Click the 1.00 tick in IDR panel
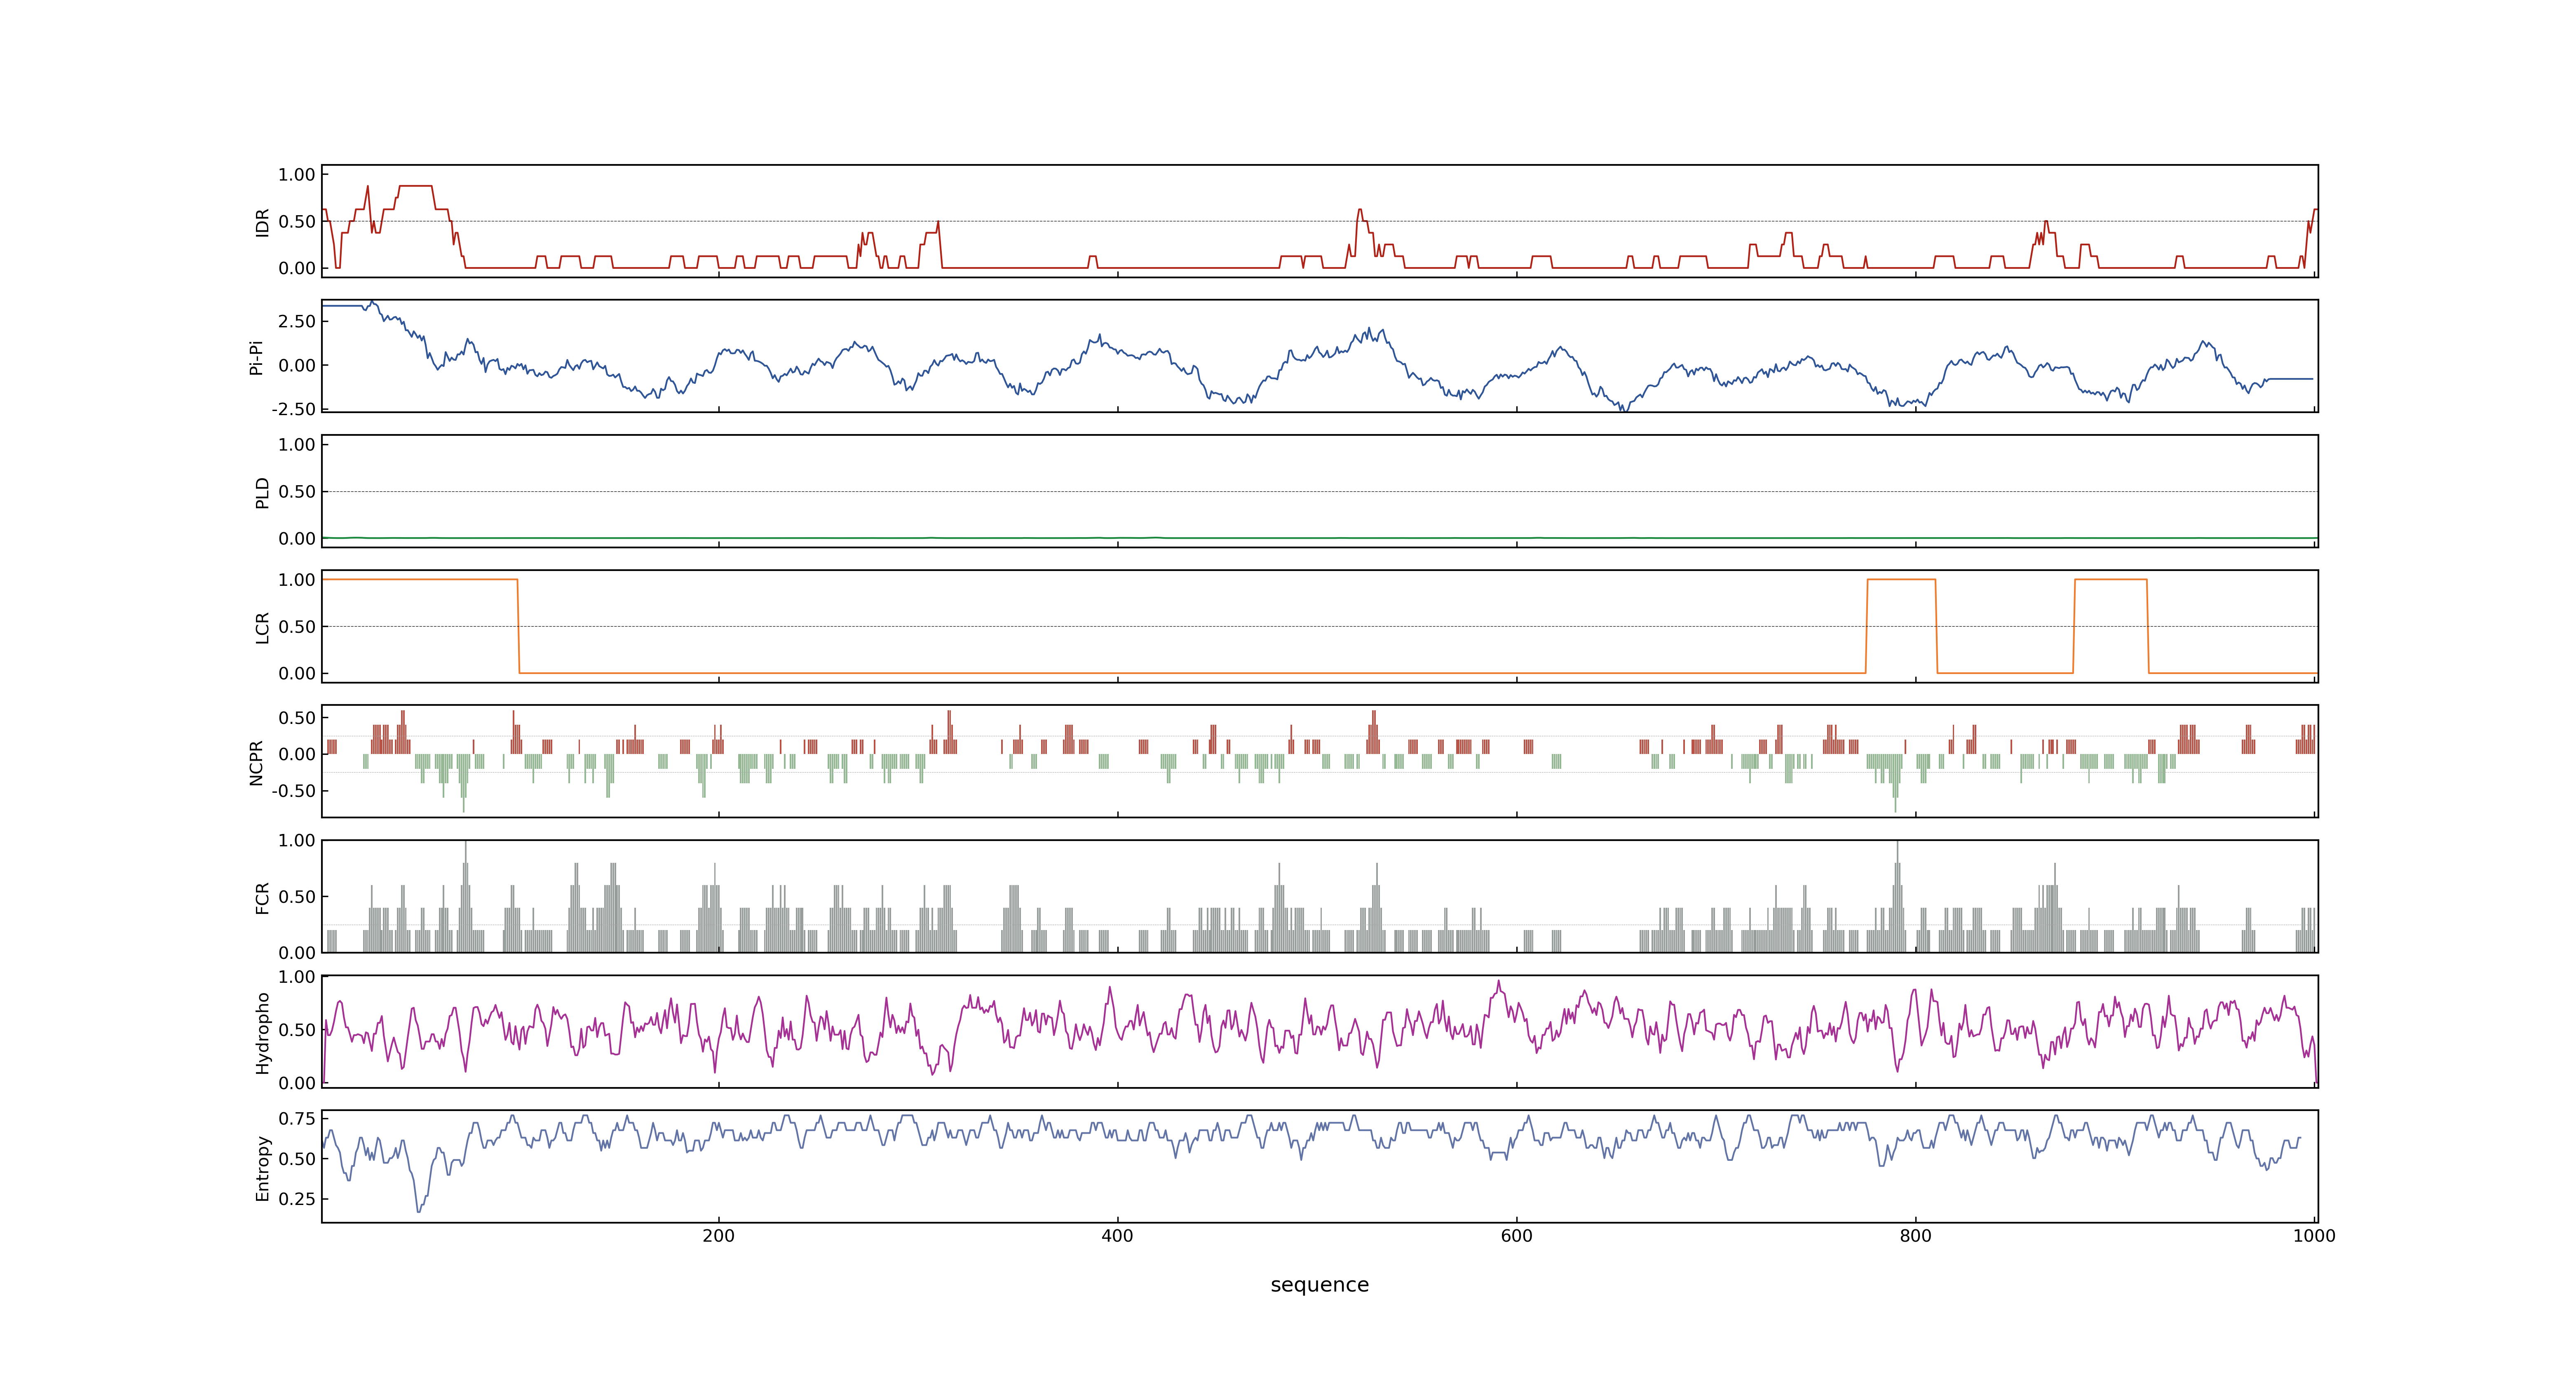The height and width of the screenshot is (1374, 2576). coord(297,175)
